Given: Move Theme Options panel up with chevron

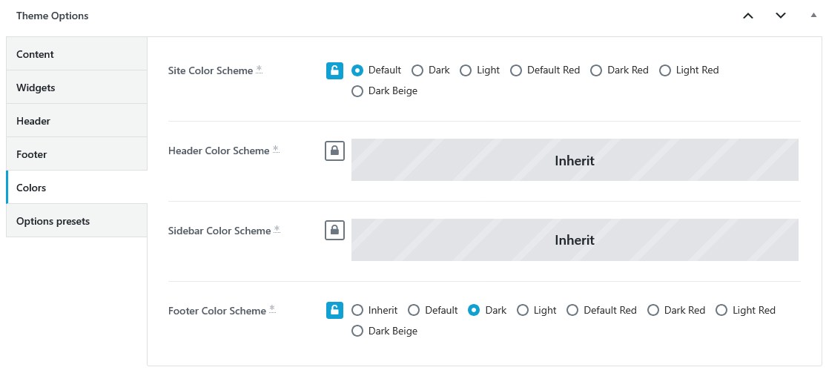Looking at the screenshot, I should [748, 16].
